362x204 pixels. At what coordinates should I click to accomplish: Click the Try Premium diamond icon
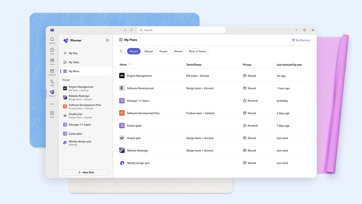293,40
